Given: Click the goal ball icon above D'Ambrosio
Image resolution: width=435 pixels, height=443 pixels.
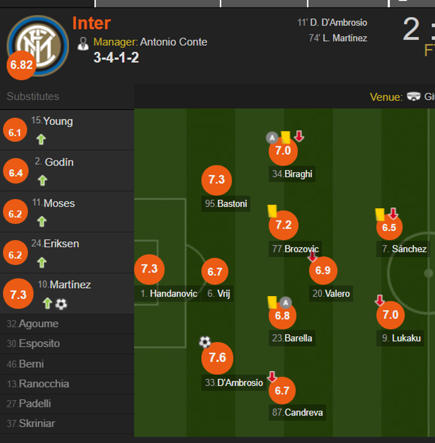Looking at the screenshot, I should 205,342.
